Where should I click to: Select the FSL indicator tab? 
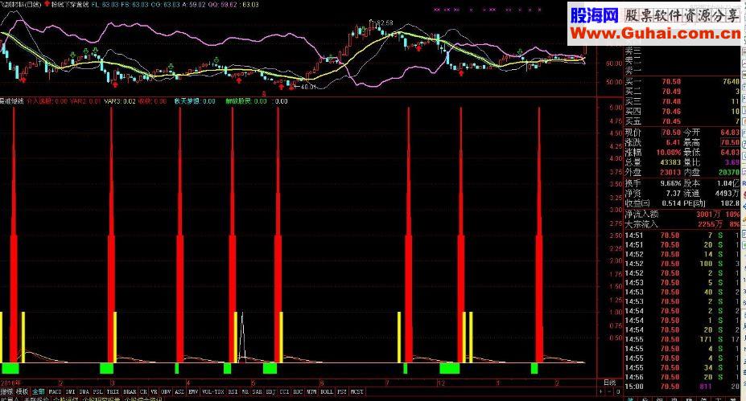click(x=98, y=392)
